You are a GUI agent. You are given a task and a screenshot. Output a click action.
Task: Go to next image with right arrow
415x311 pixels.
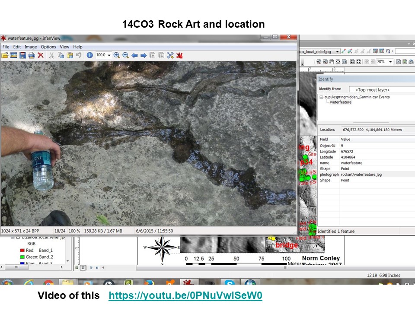click(x=144, y=55)
